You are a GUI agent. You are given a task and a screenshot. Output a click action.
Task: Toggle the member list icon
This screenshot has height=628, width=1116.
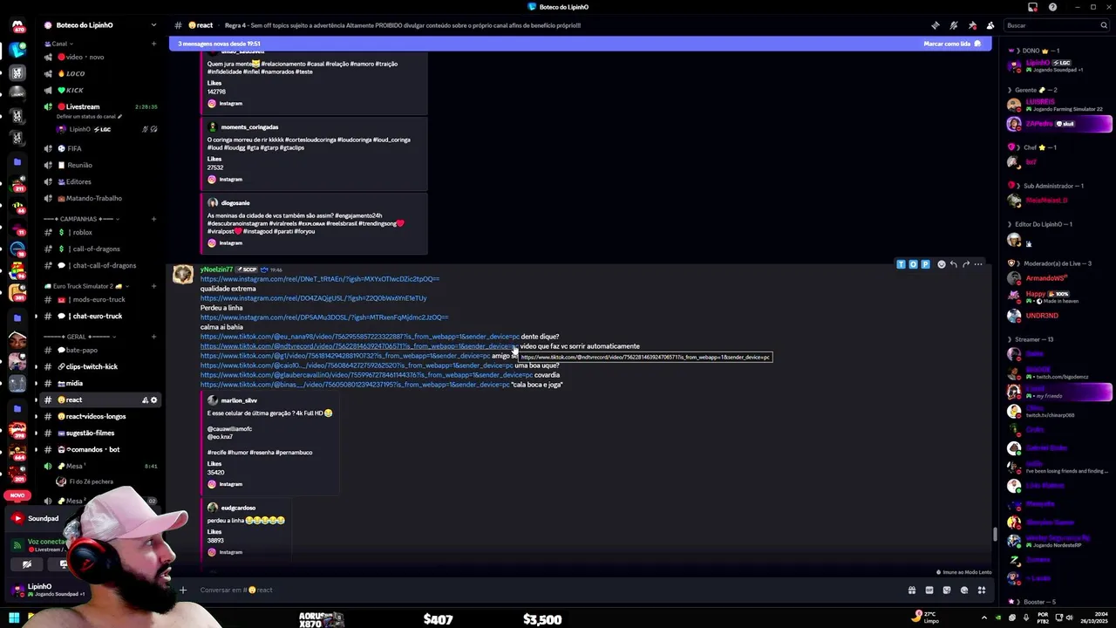pos(990,25)
